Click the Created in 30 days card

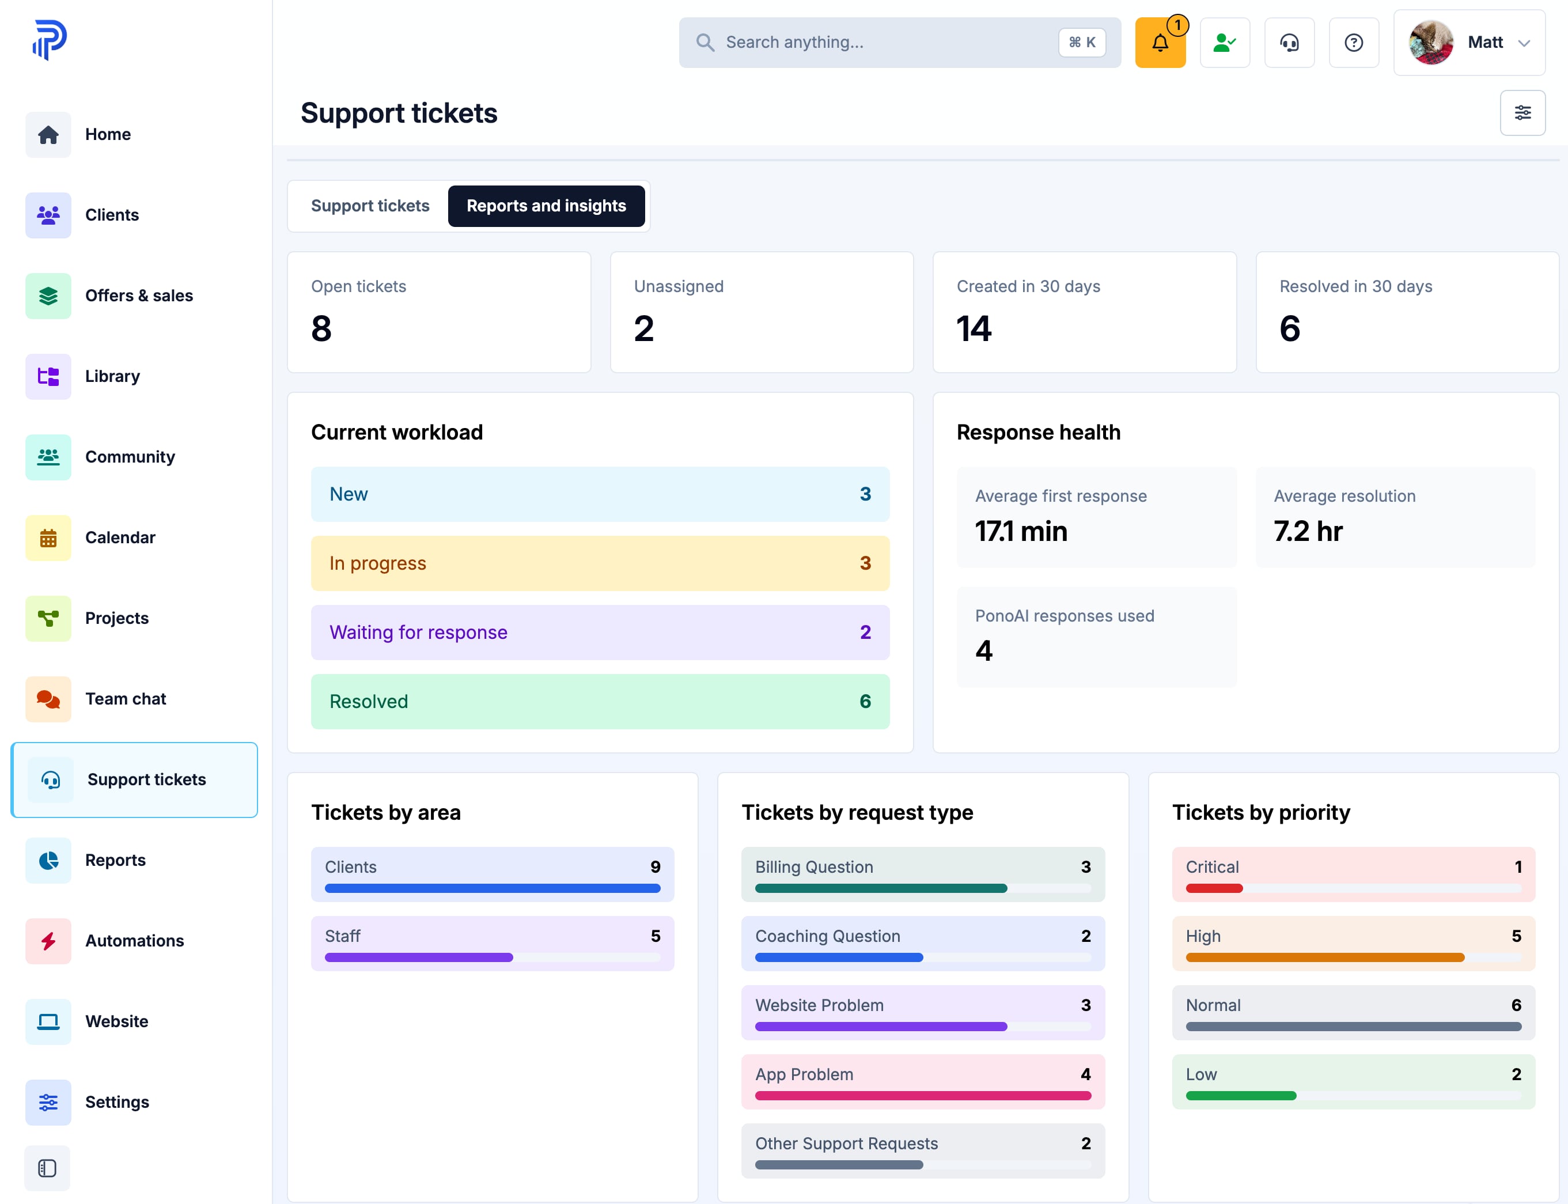tap(1084, 312)
